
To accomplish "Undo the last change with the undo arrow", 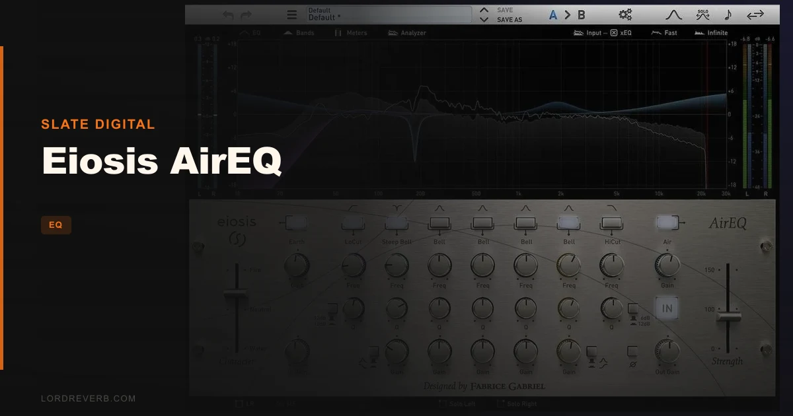I will pyautogui.click(x=228, y=15).
